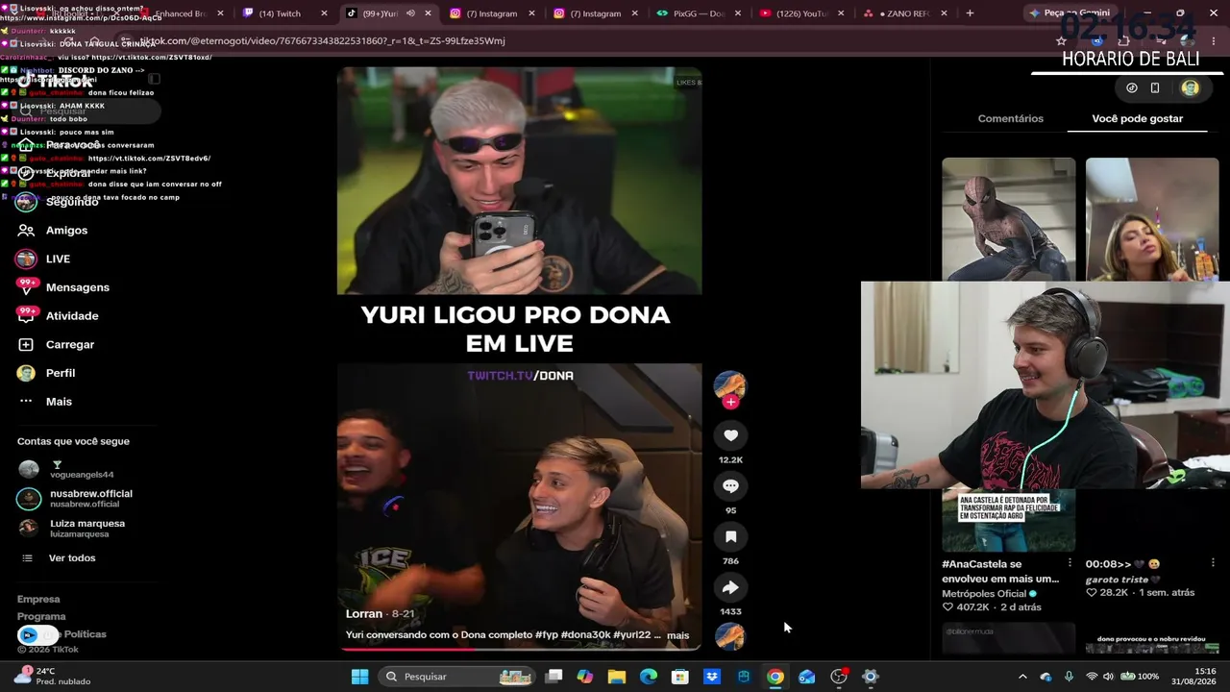1230x692 pixels.
Task: Go to Perfil in the sidebar
Action: (47, 373)
